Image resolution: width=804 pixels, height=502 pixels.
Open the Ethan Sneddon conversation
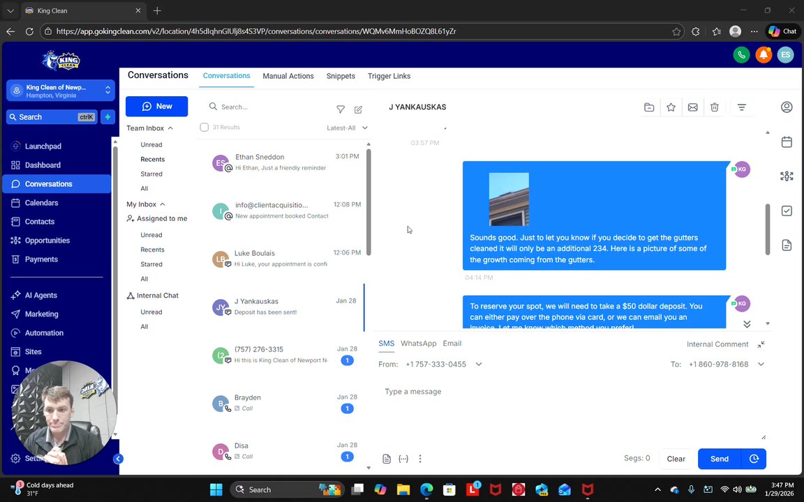(x=281, y=162)
